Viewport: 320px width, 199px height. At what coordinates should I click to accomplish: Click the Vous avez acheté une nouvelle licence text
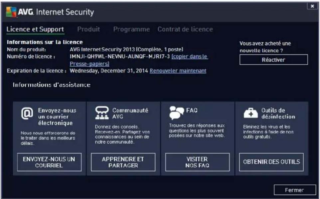click(265, 47)
